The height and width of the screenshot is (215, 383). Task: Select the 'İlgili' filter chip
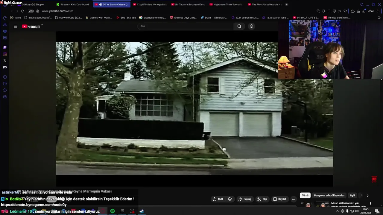(x=352, y=196)
